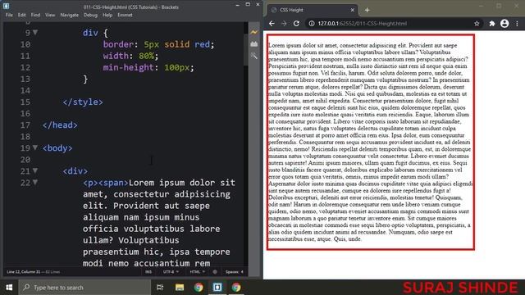Click the Chrome address bar URL
This screenshot has width=525, height=295.
click(x=363, y=24)
